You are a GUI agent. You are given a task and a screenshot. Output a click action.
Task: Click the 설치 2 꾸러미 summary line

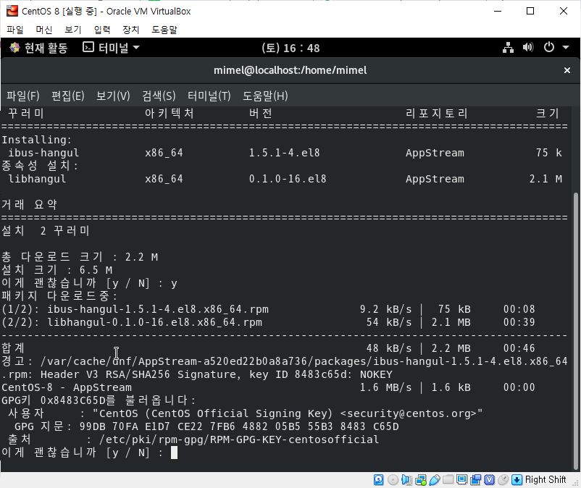[46, 231]
